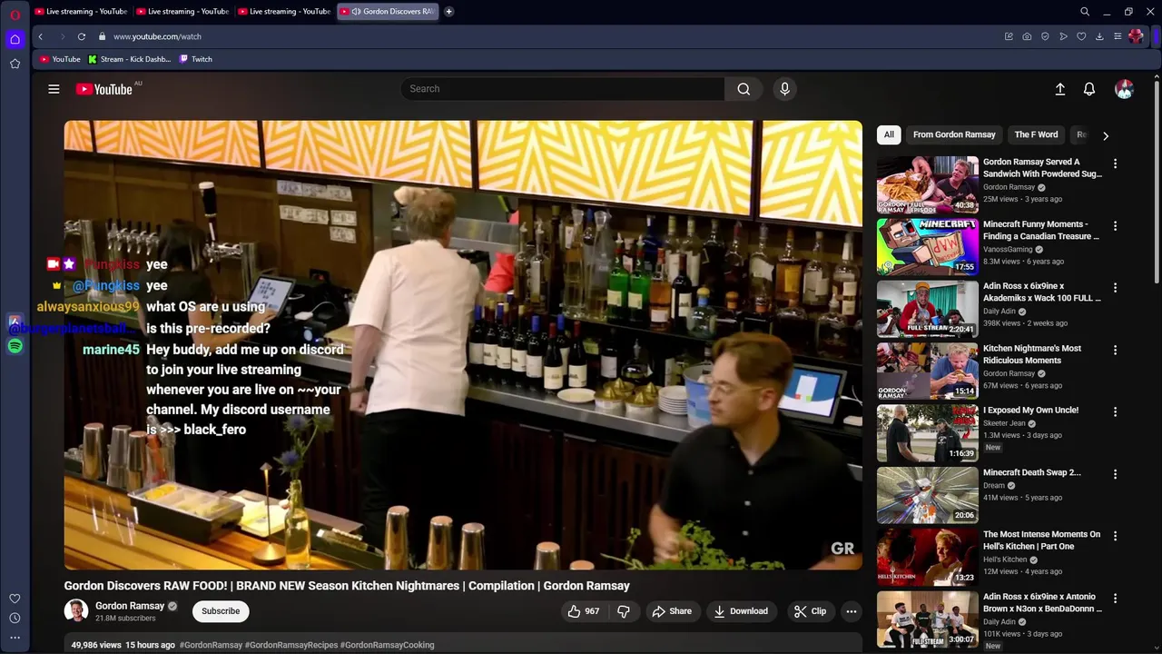Viewport: 1162px width, 654px height.
Task: Open options menu for Minecraft Death Swap video
Action: pos(1115,474)
